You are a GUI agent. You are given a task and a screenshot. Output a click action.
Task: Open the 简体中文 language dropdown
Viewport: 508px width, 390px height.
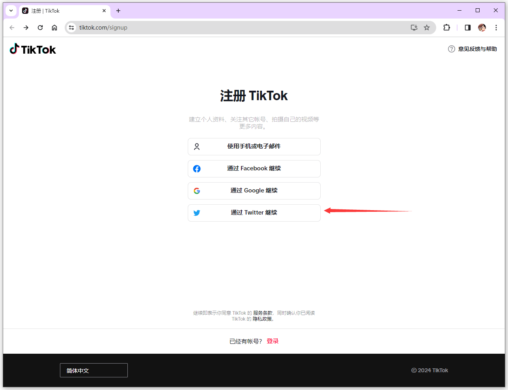tap(94, 370)
